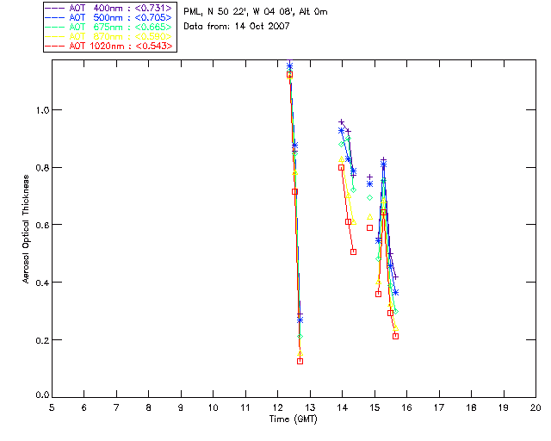Viewport: 551px width, 441px height.
Task: Click x-axis tick label 12
Action: (277, 407)
